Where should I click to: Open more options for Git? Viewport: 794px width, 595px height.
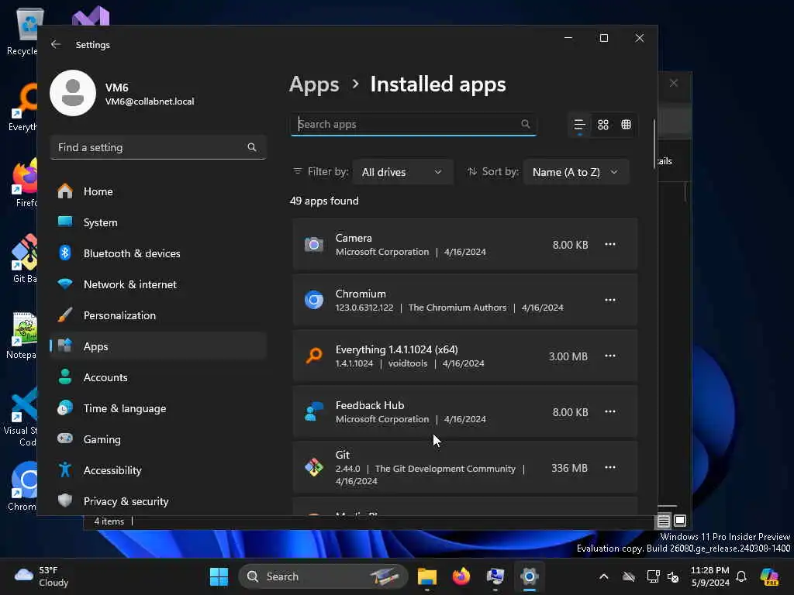coord(610,467)
